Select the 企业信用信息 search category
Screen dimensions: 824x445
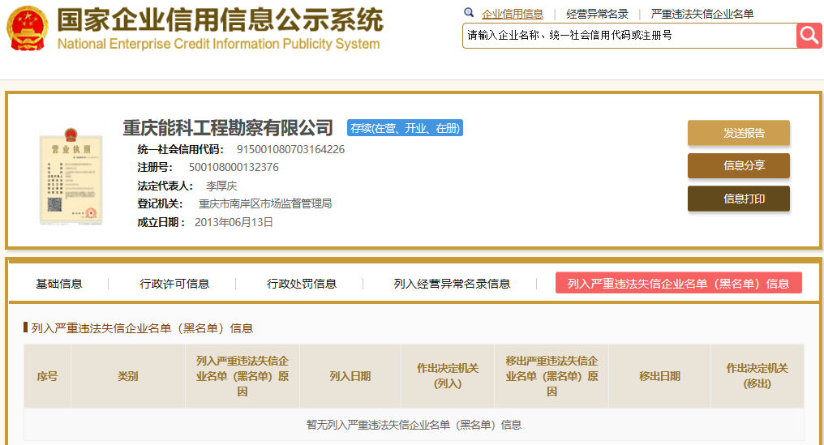513,15
